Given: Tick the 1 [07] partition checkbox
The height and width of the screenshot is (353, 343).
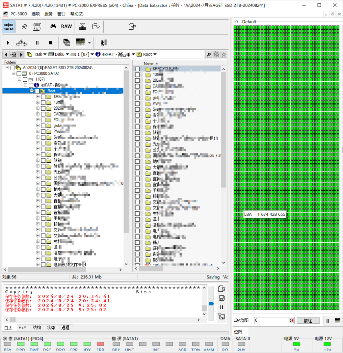Looking at the screenshot, I should pos(25,79).
